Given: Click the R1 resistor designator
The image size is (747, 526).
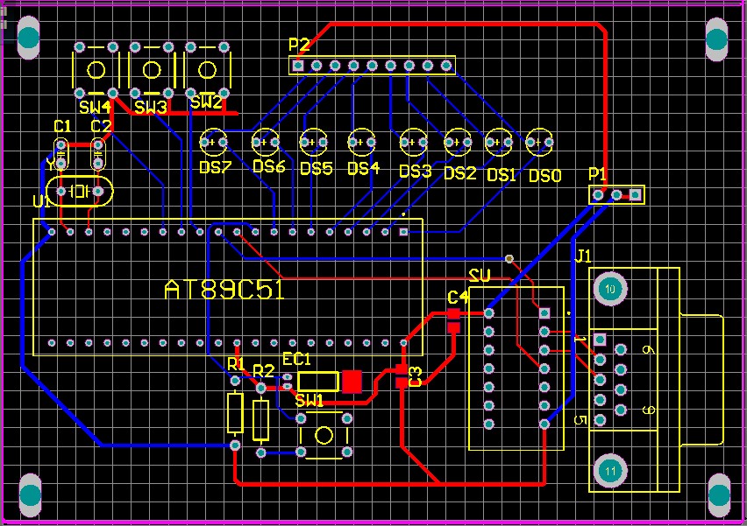Looking at the screenshot, I should pyautogui.click(x=235, y=364).
